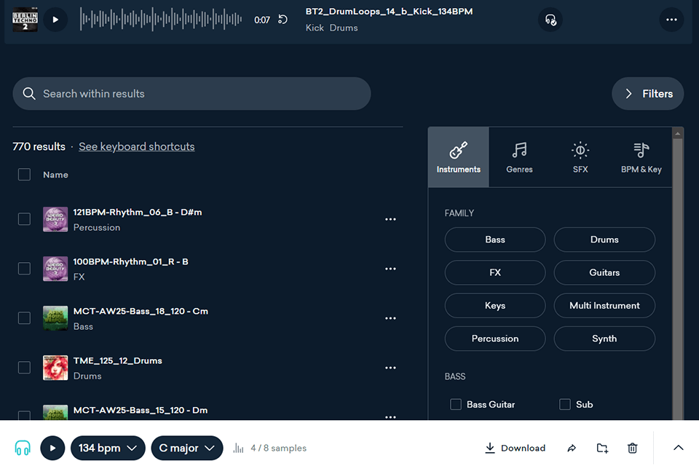Select checkbox for 121BPM-Rhythm_06_B - D#m
The width and height of the screenshot is (699, 466).
[x=24, y=219]
